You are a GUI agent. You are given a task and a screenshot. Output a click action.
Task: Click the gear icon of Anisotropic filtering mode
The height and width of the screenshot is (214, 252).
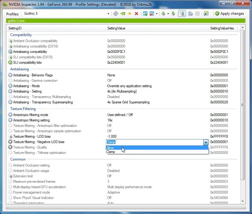(x=10, y=115)
